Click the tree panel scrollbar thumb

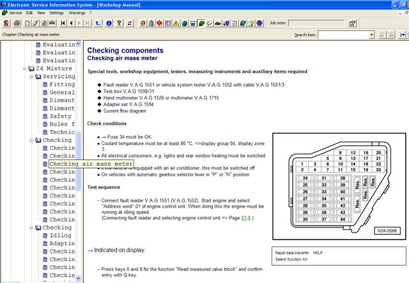pyautogui.click(x=78, y=161)
